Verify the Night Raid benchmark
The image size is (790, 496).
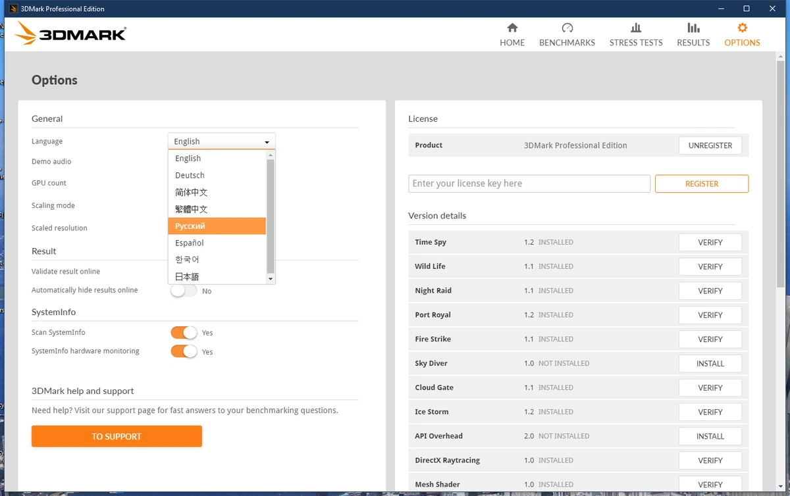tap(710, 291)
